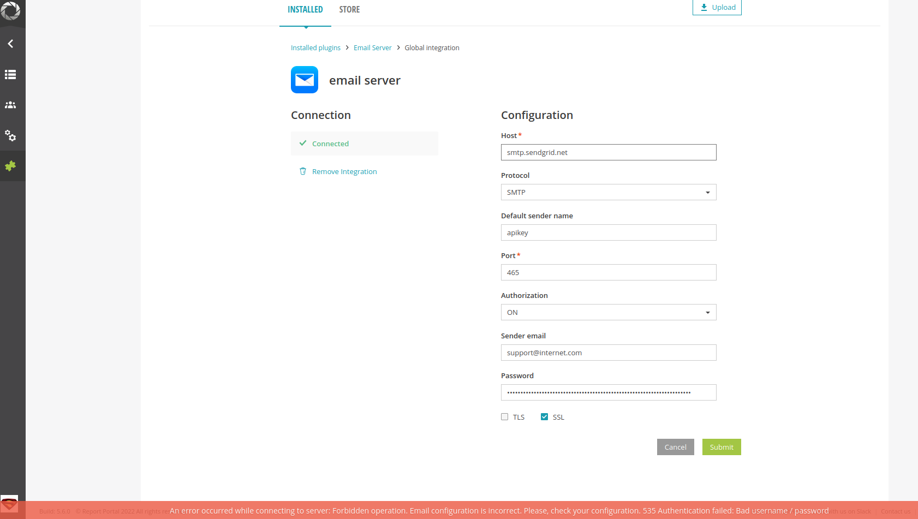
Task: Disable the SSL checkbox
Action: (x=544, y=416)
